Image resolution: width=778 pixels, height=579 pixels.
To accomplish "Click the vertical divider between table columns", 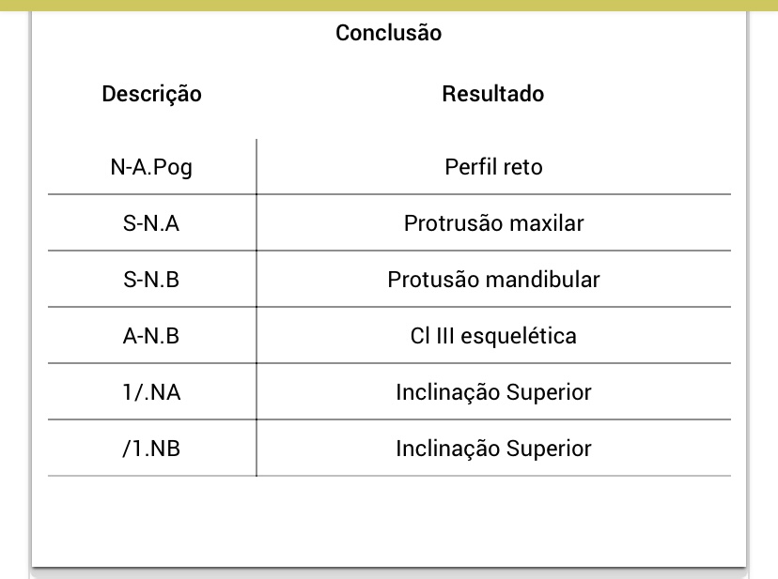I will [257, 308].
